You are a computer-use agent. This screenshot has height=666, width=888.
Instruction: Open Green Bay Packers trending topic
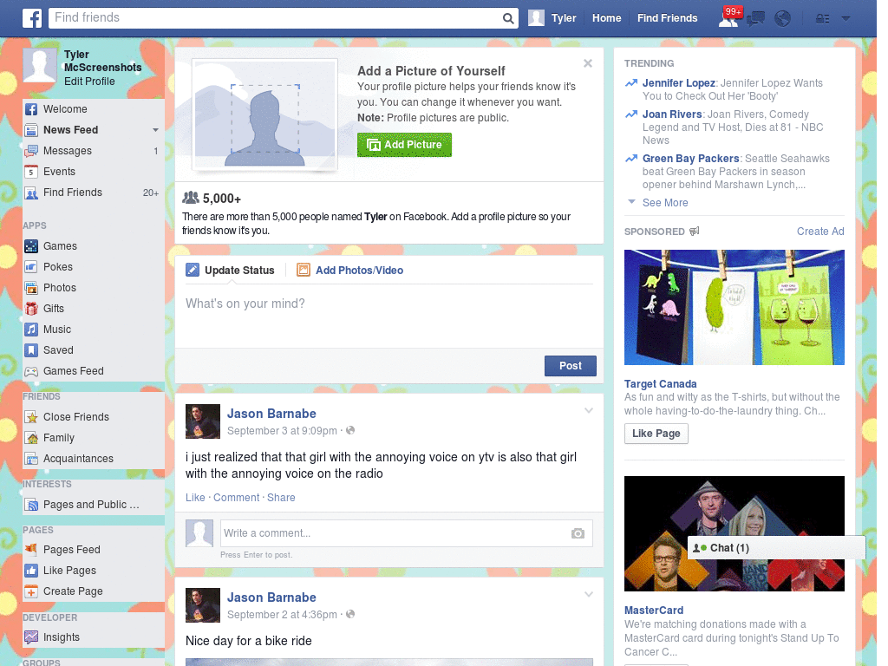coord(690,159)
